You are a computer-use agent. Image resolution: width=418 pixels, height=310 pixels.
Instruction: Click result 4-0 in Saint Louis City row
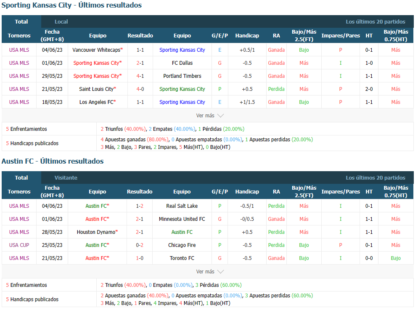pos(140,89)
